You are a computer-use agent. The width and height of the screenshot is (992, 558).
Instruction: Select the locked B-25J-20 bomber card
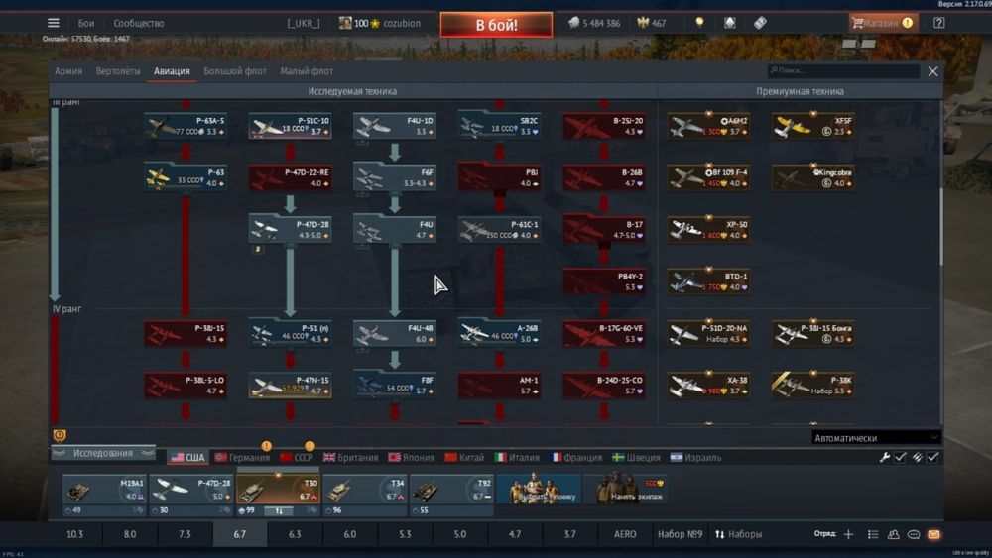tap(604, 126)
